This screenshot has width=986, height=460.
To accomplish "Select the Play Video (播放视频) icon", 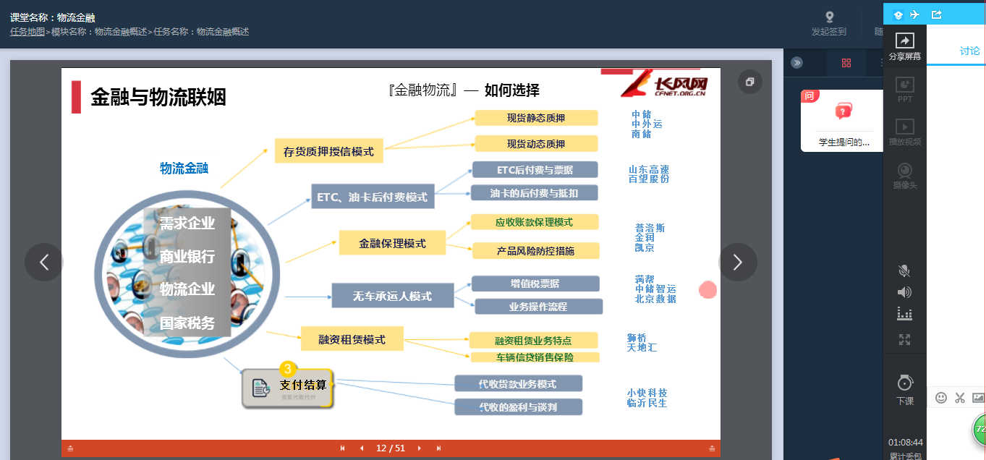I will coord(904,127).
